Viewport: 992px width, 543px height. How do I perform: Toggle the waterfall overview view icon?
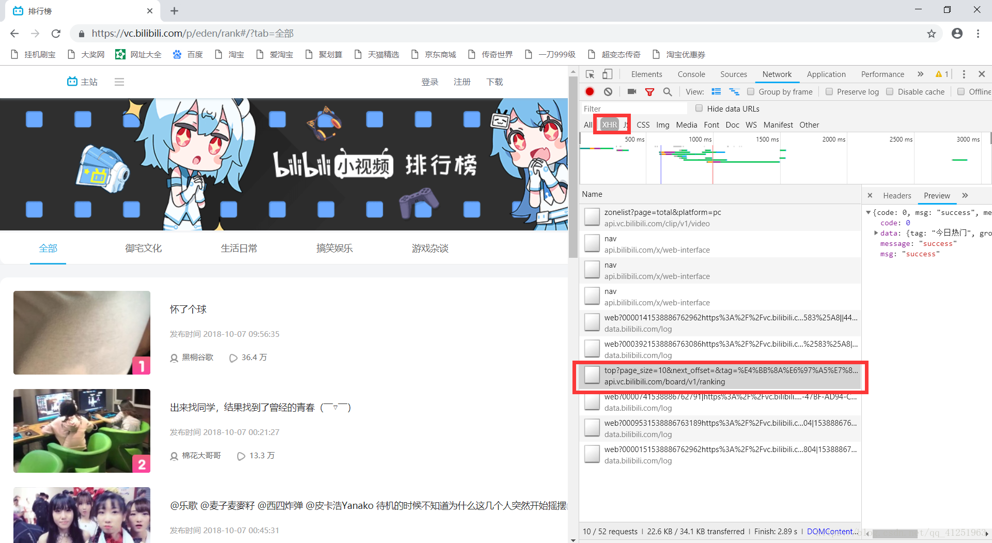pos(734,91)
